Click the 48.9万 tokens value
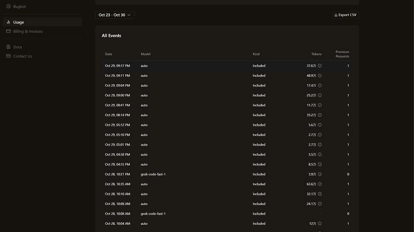This screenshot has width=414, height=232. (x=311, y=75)
